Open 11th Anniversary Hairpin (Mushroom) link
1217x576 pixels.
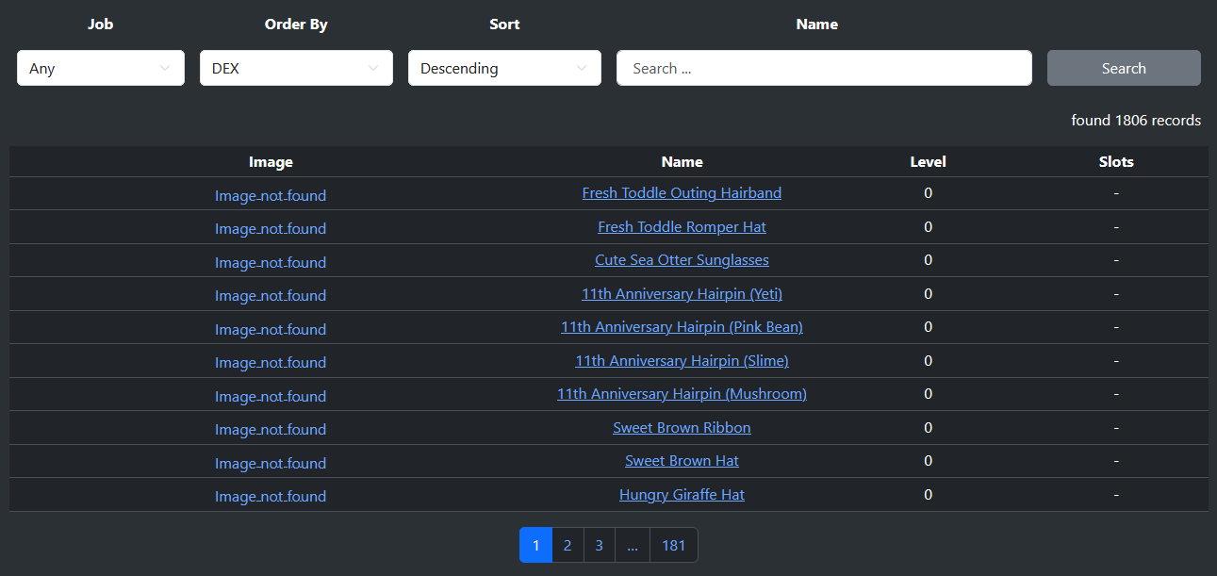point(682,394)
